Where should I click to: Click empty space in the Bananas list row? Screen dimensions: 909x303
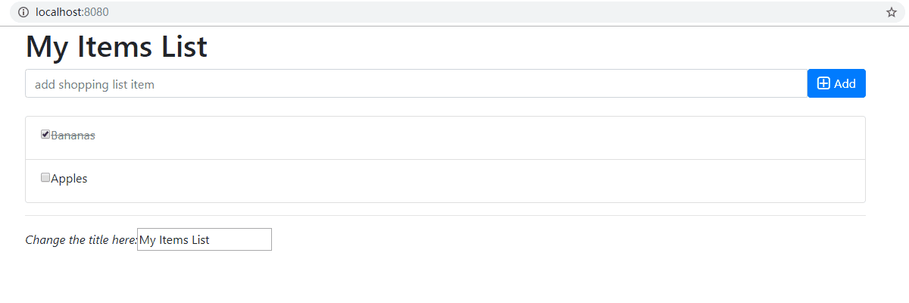point(454,137)
